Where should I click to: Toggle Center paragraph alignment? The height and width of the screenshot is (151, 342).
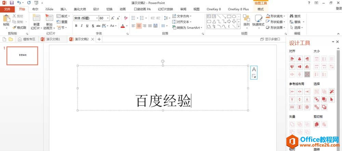139,26
